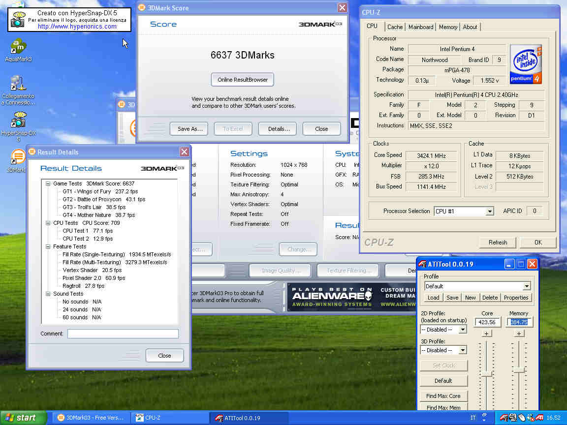
Task: Select GT1 - Wings of Fury result row
Action: click(x=100, y=191)
